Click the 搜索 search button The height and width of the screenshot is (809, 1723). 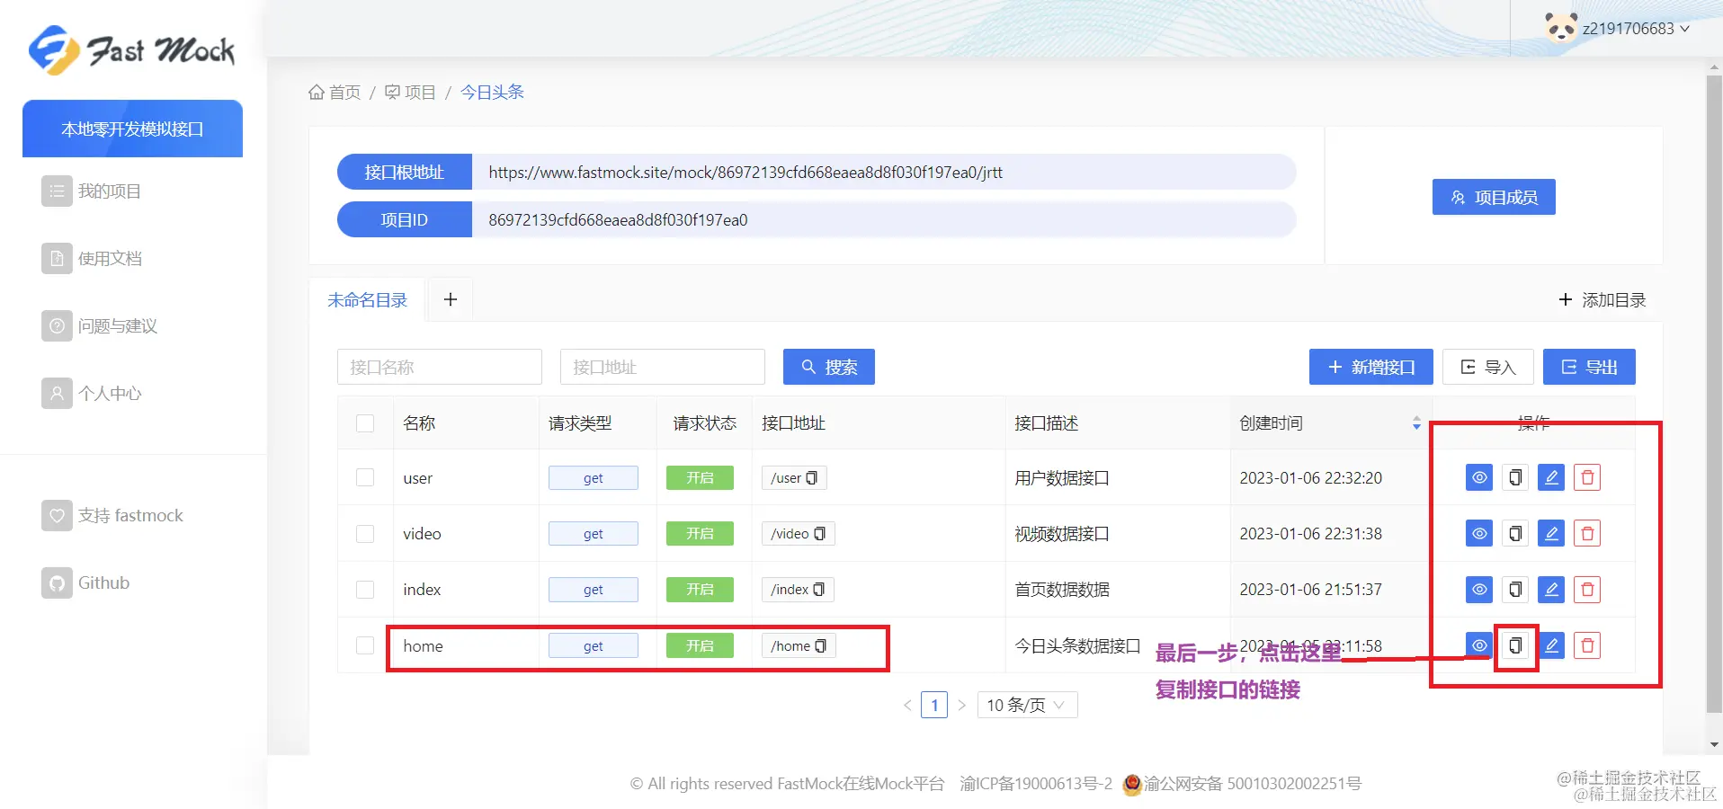pos(829,367)
